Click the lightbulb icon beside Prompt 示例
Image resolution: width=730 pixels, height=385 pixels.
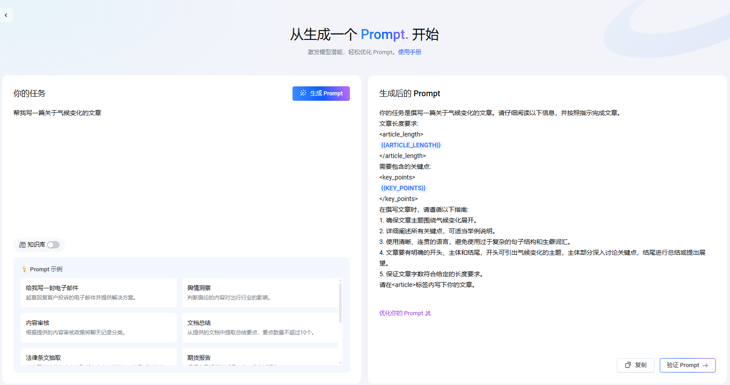25,269
